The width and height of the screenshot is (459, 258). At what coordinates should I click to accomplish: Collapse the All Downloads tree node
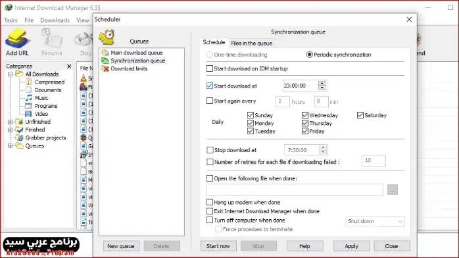tap(11, 74)
